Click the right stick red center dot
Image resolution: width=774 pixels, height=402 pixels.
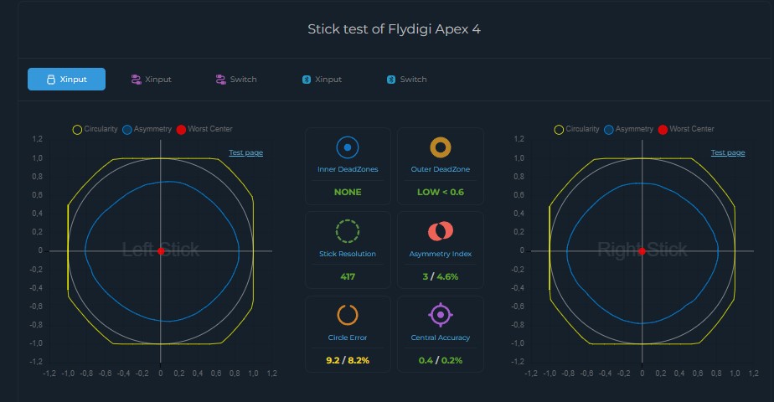coord(642,251)
